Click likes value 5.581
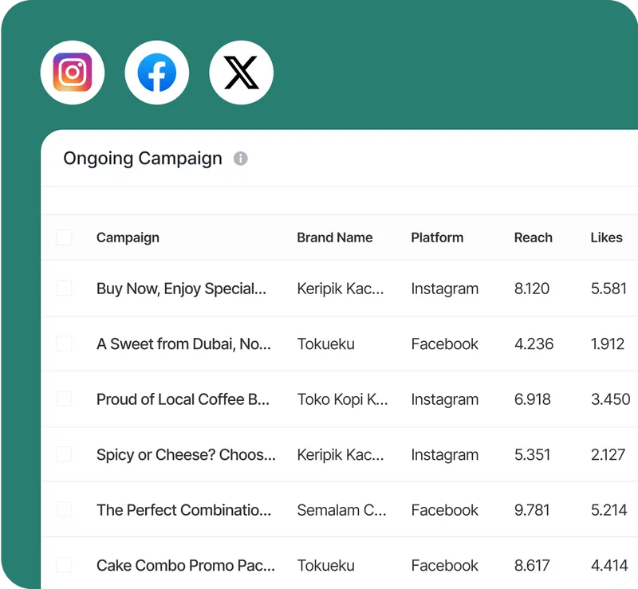The height and width of the screenshot is (589, 638). tap(608, 289)
